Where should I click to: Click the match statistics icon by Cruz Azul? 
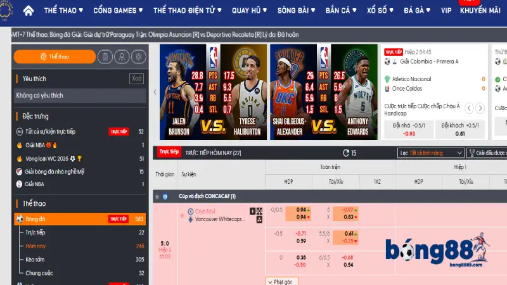click(x=259, y=212)
